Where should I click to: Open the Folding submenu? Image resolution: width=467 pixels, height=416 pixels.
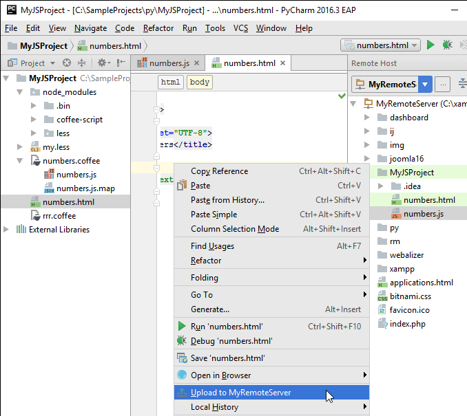click(x=271, y=278)
